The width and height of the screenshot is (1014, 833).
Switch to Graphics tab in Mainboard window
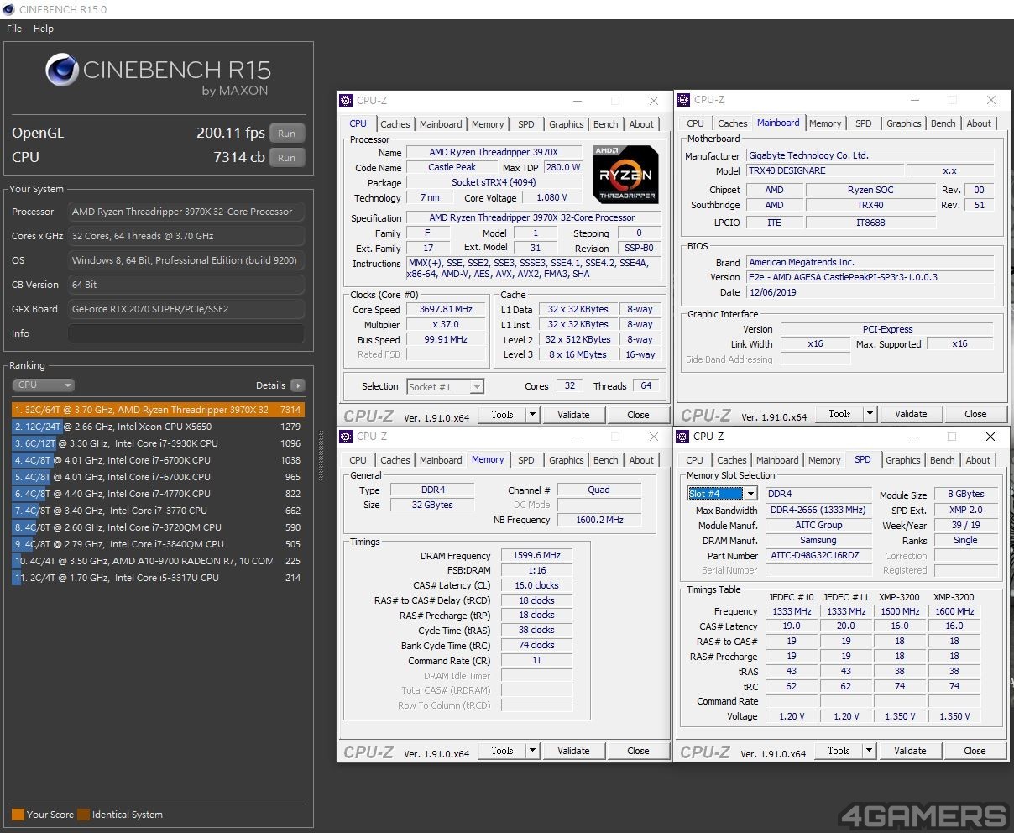coord(903,123)
